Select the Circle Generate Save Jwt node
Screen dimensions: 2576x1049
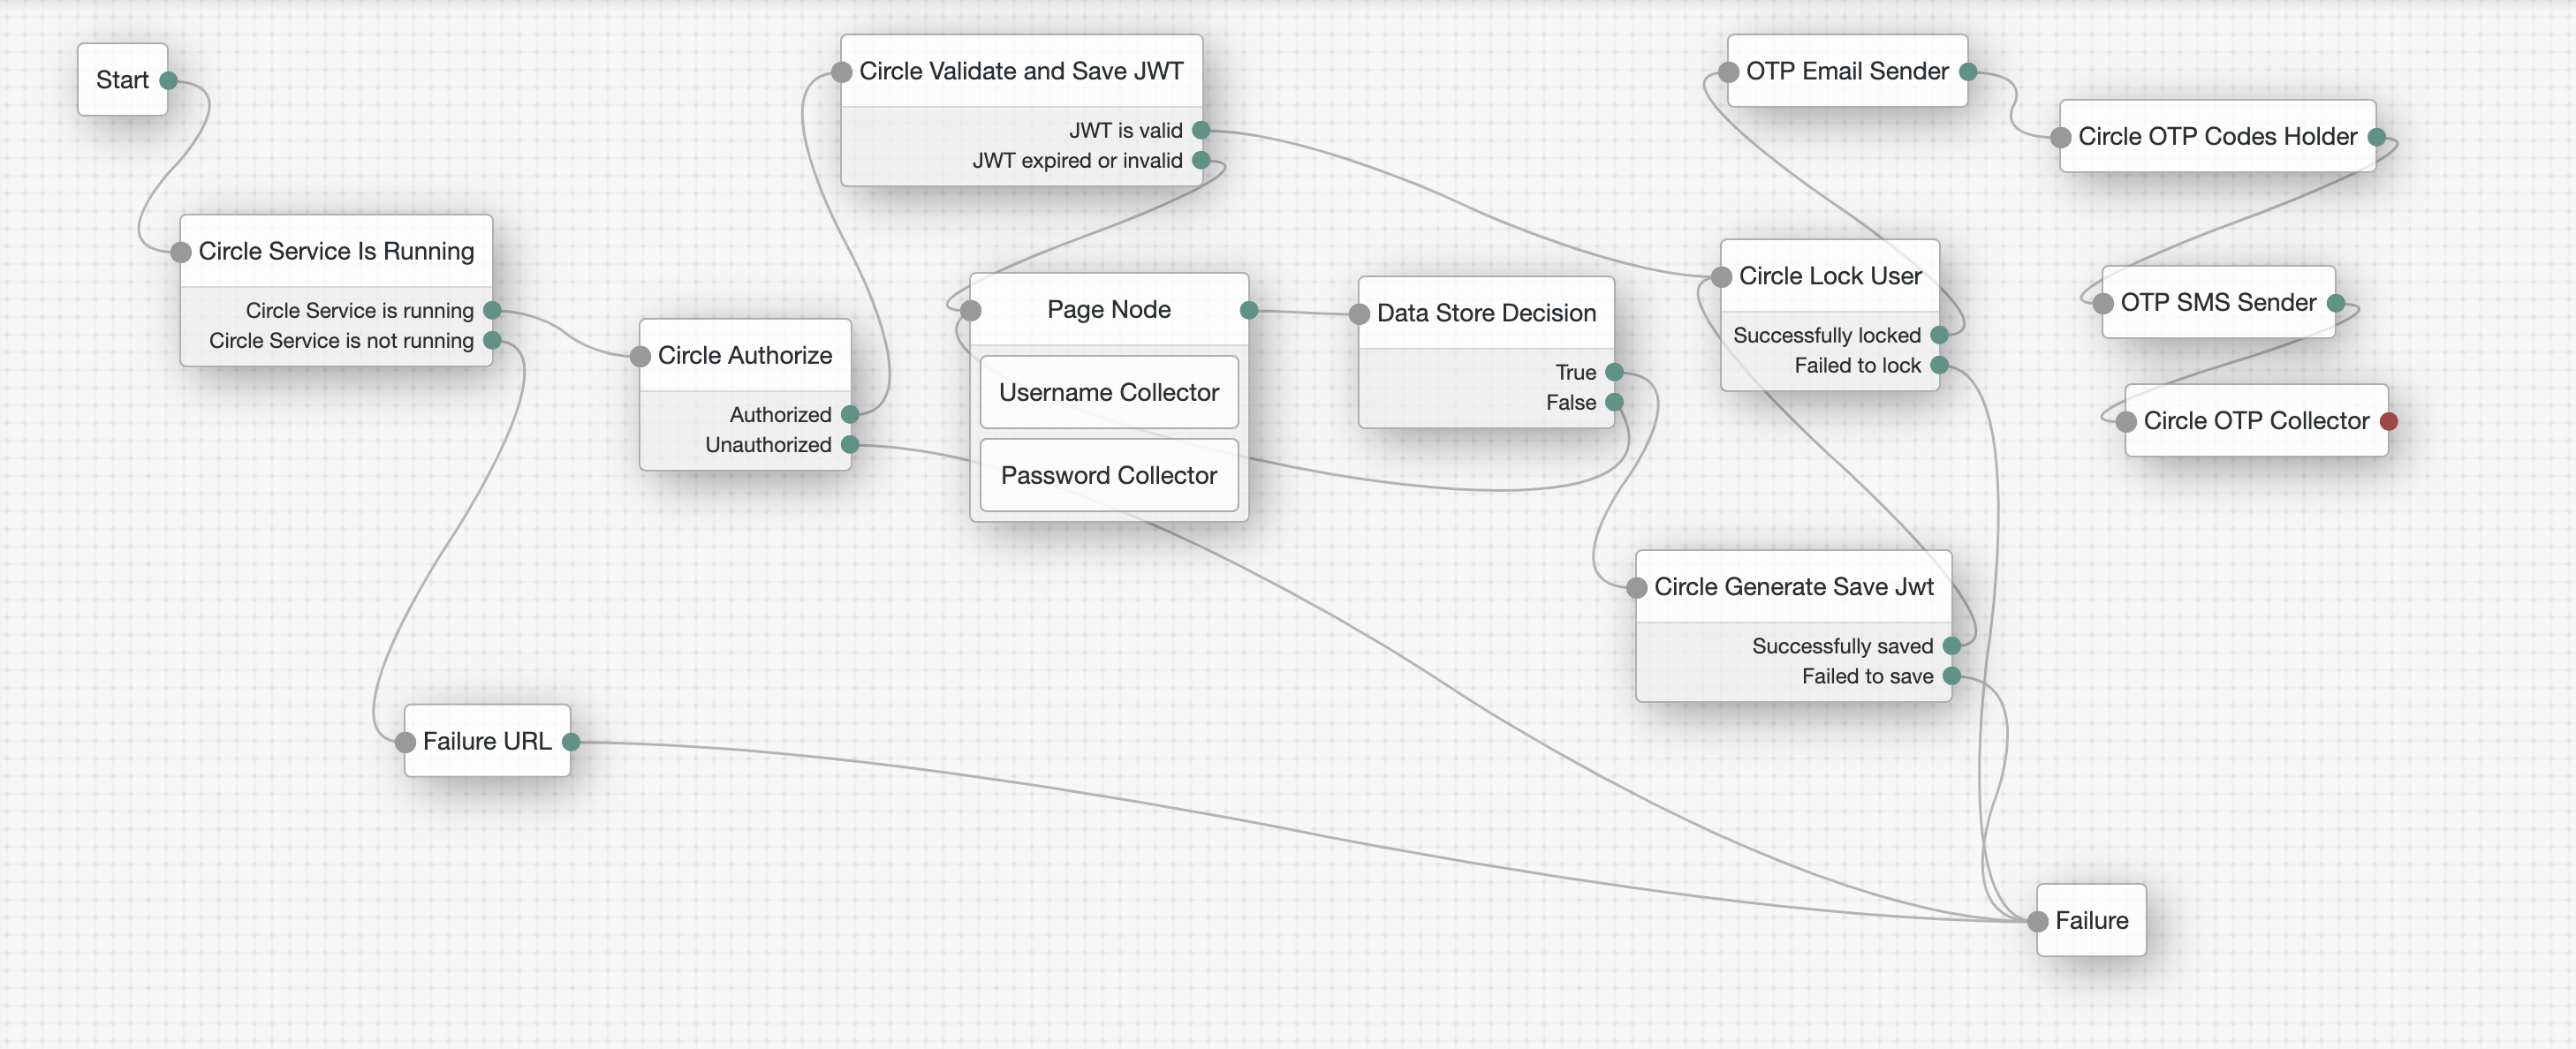(1793, 587)
